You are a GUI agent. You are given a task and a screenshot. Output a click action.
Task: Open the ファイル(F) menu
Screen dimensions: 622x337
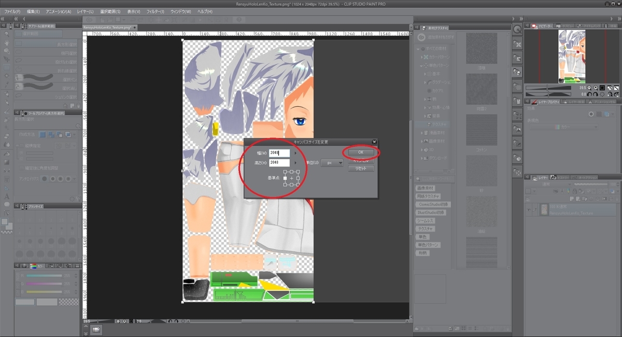tap(12, 11)
